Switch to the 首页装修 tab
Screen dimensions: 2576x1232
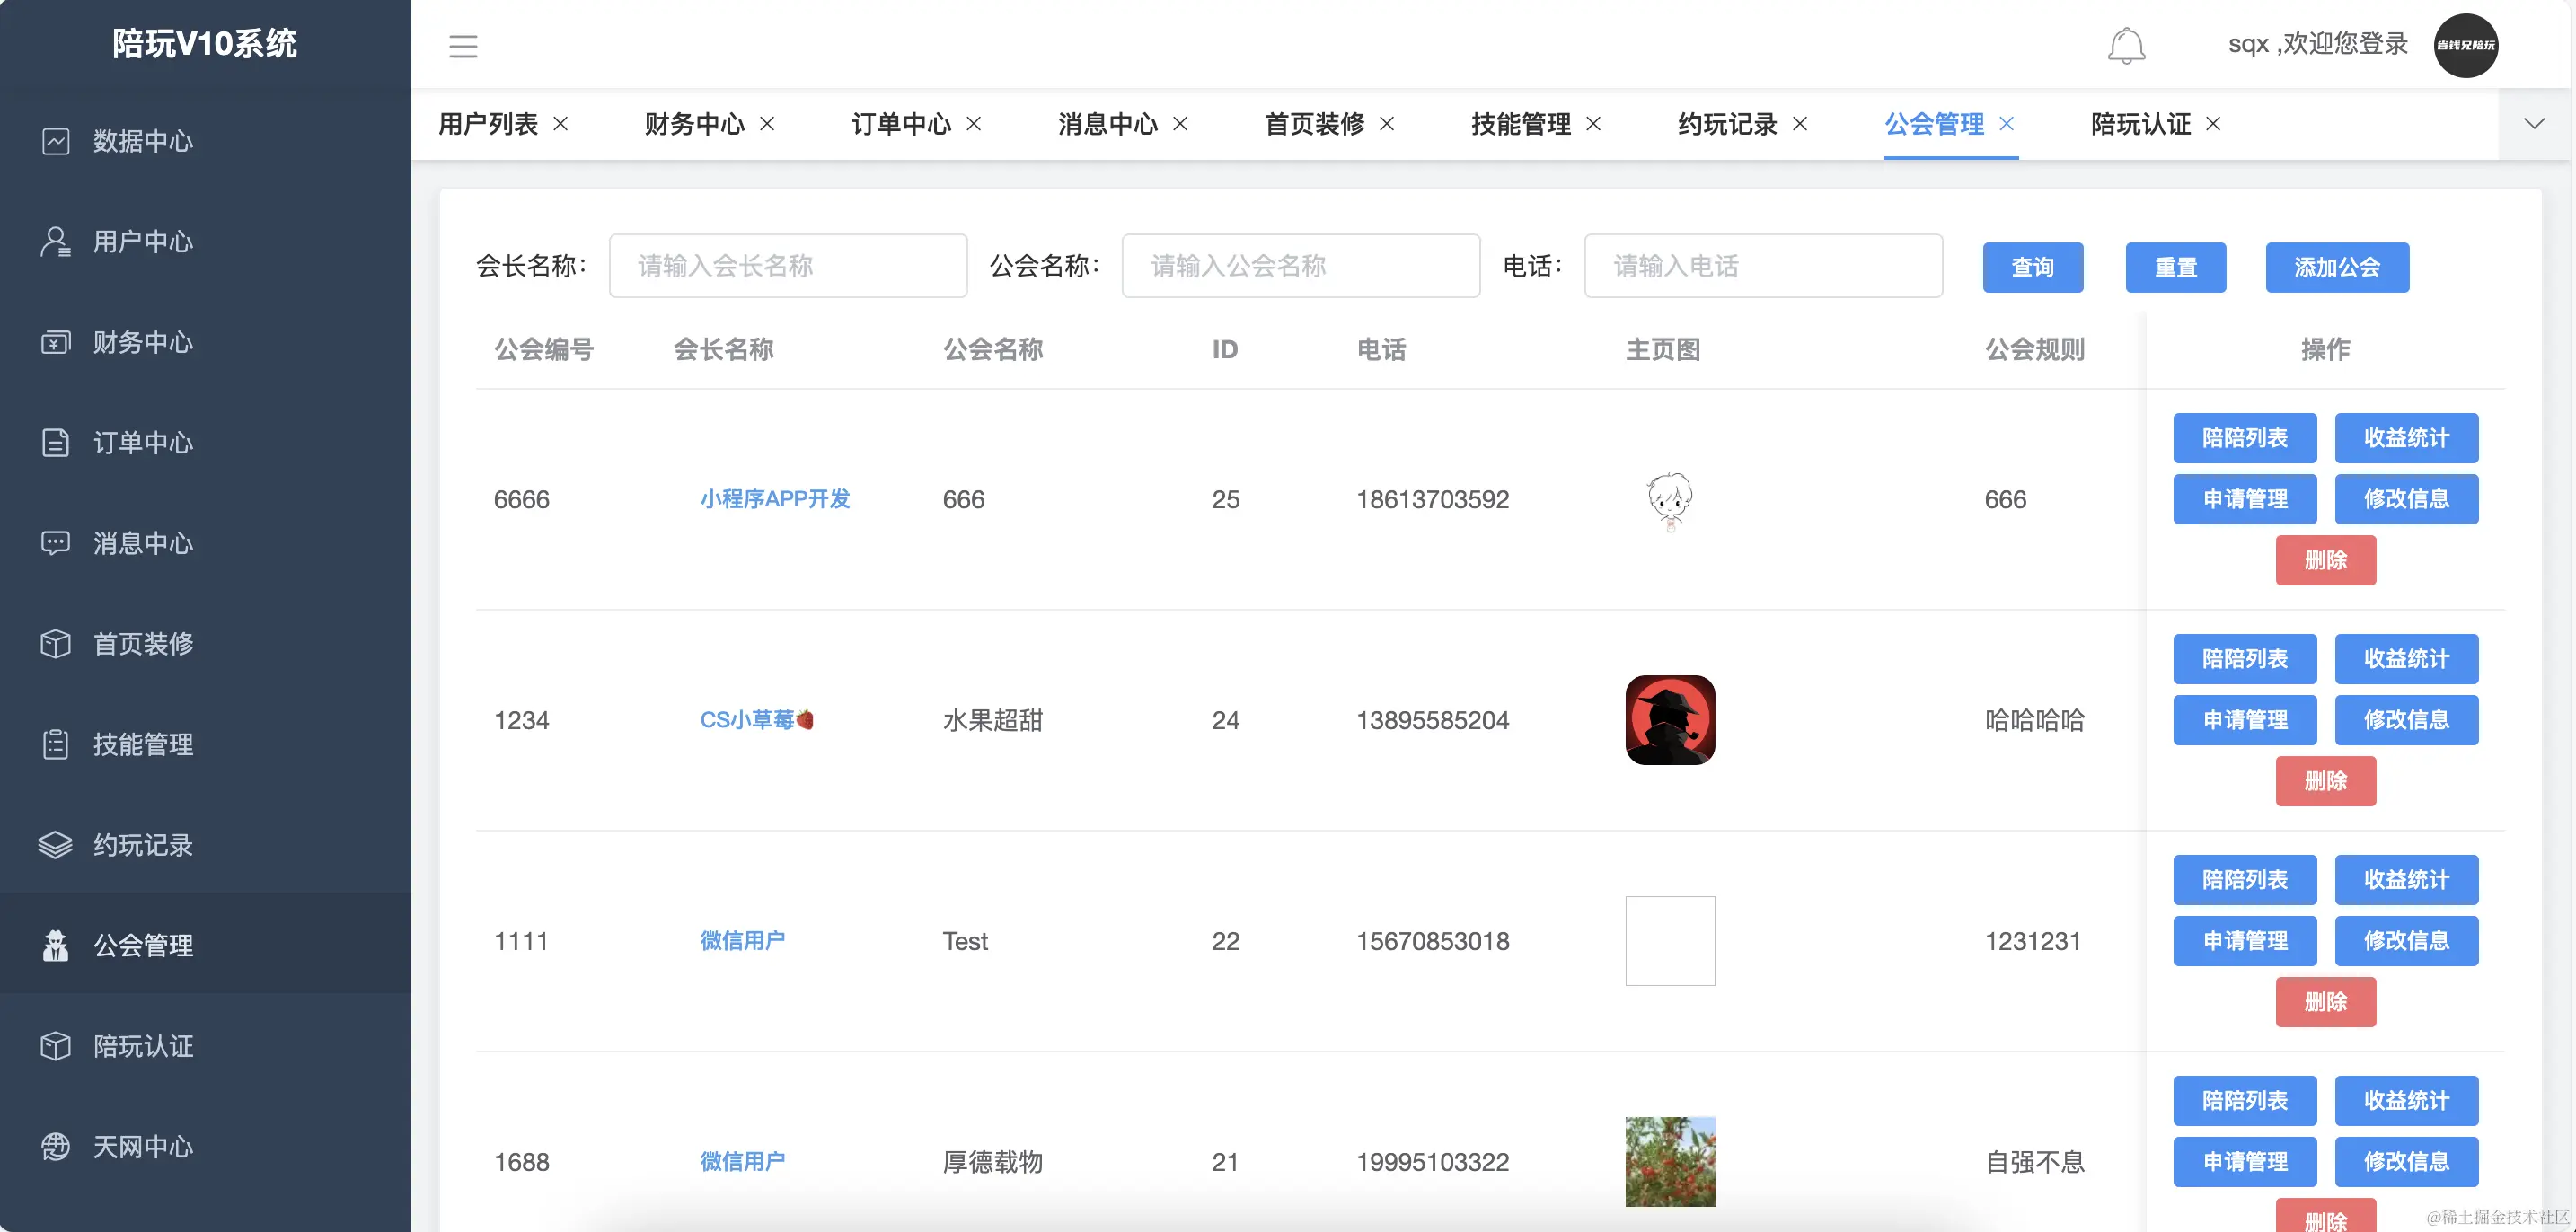[1312, 123]
